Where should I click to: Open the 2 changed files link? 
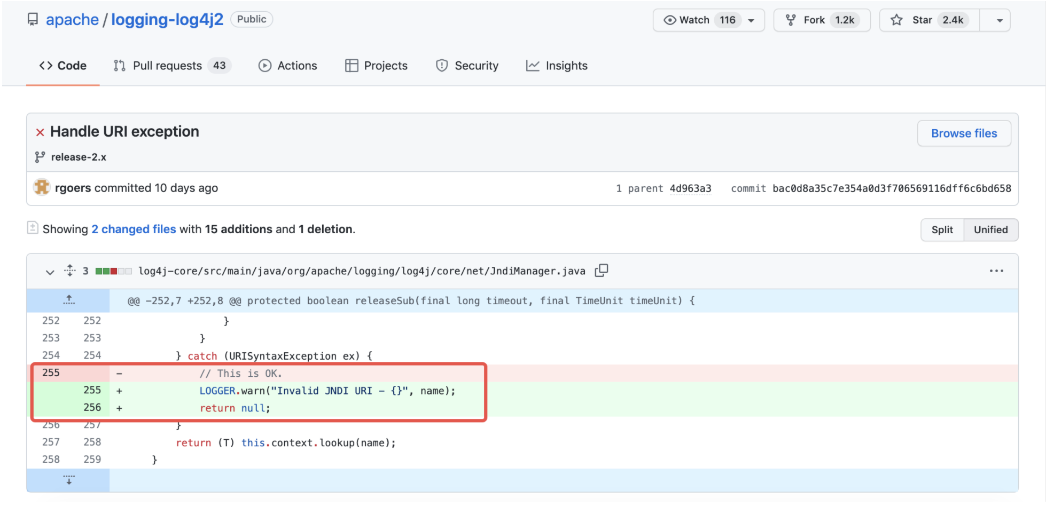point(134,229)
